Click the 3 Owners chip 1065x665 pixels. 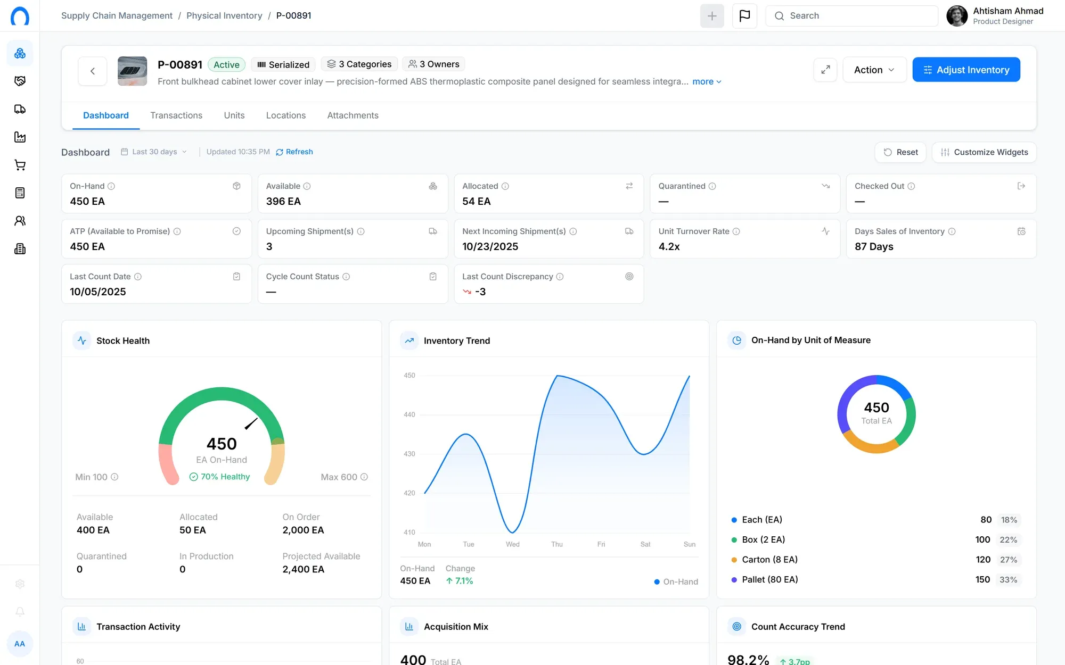click(433, 64)
